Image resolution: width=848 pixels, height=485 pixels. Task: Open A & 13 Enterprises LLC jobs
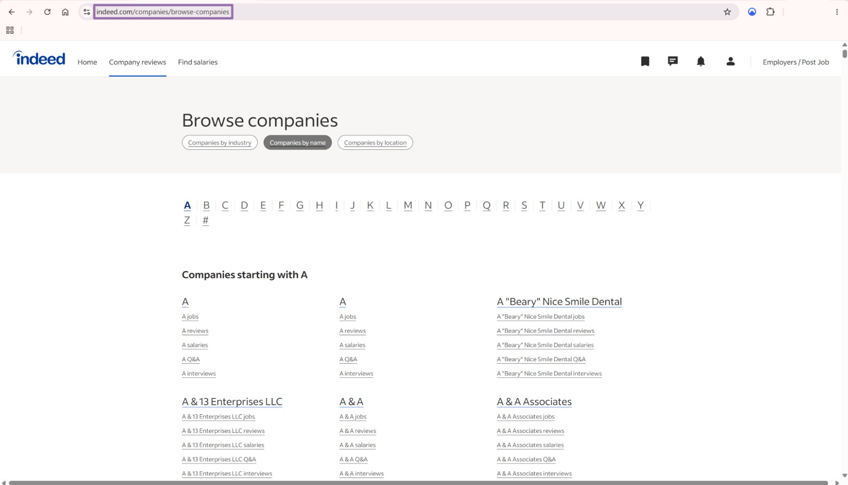click(218, 417)
